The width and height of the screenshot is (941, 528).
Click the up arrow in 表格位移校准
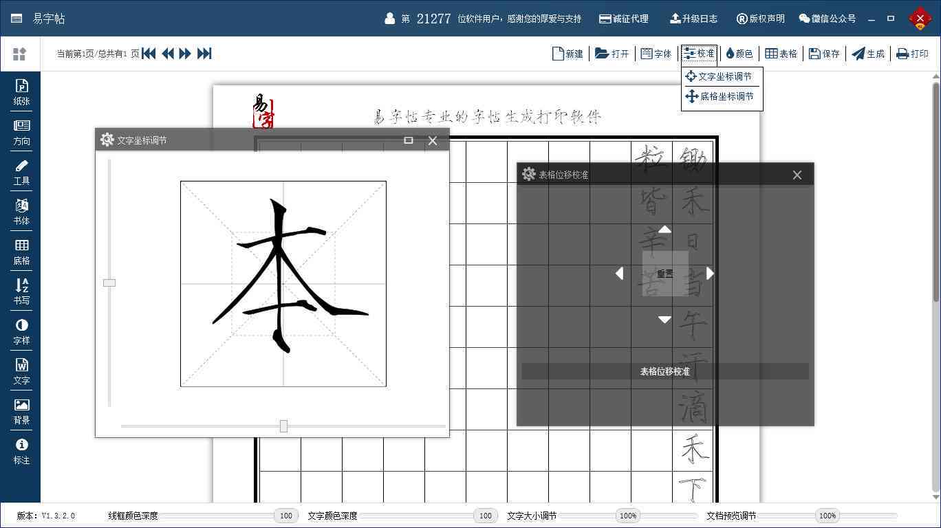coord(664,229)
